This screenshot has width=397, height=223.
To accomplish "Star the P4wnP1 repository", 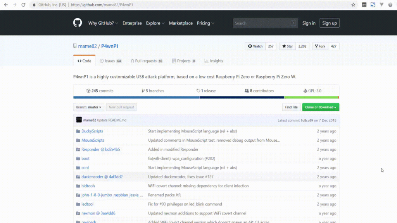I will [287, 46].
